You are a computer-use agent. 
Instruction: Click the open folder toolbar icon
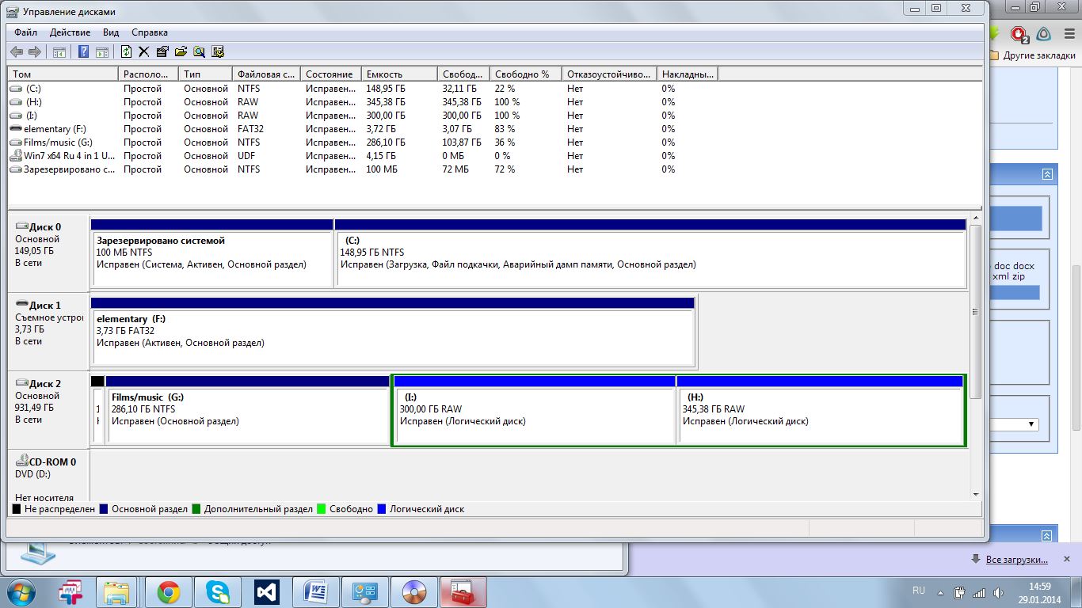[181, 51]
